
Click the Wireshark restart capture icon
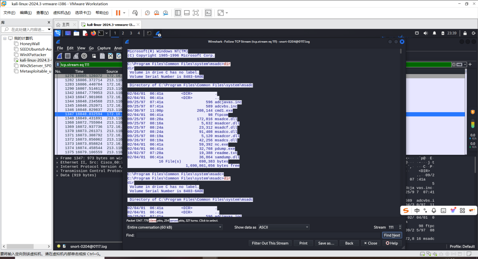tap(76, 56)
